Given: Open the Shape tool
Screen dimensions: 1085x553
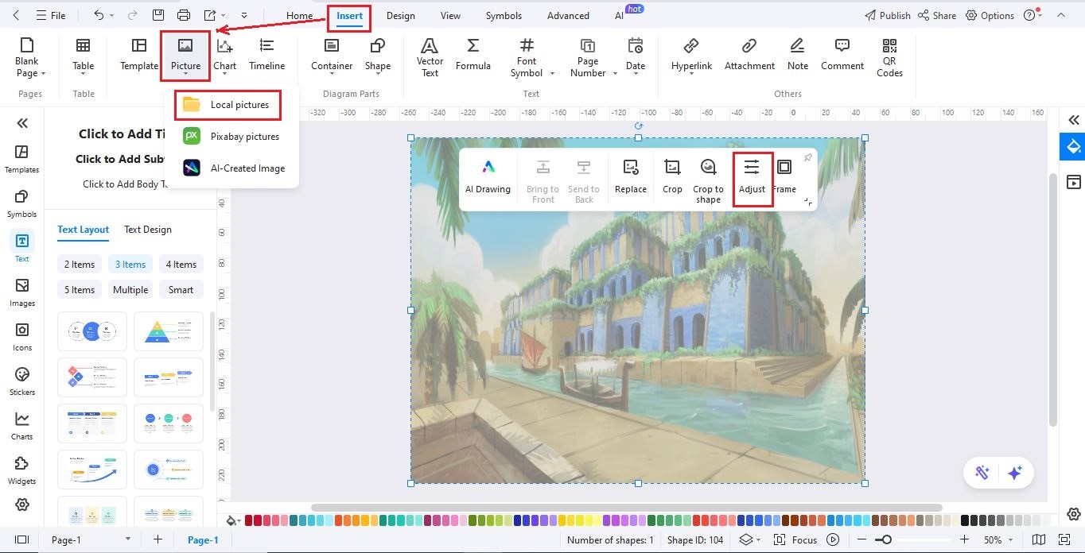Looking at the screenshot, I should (378, 56).
